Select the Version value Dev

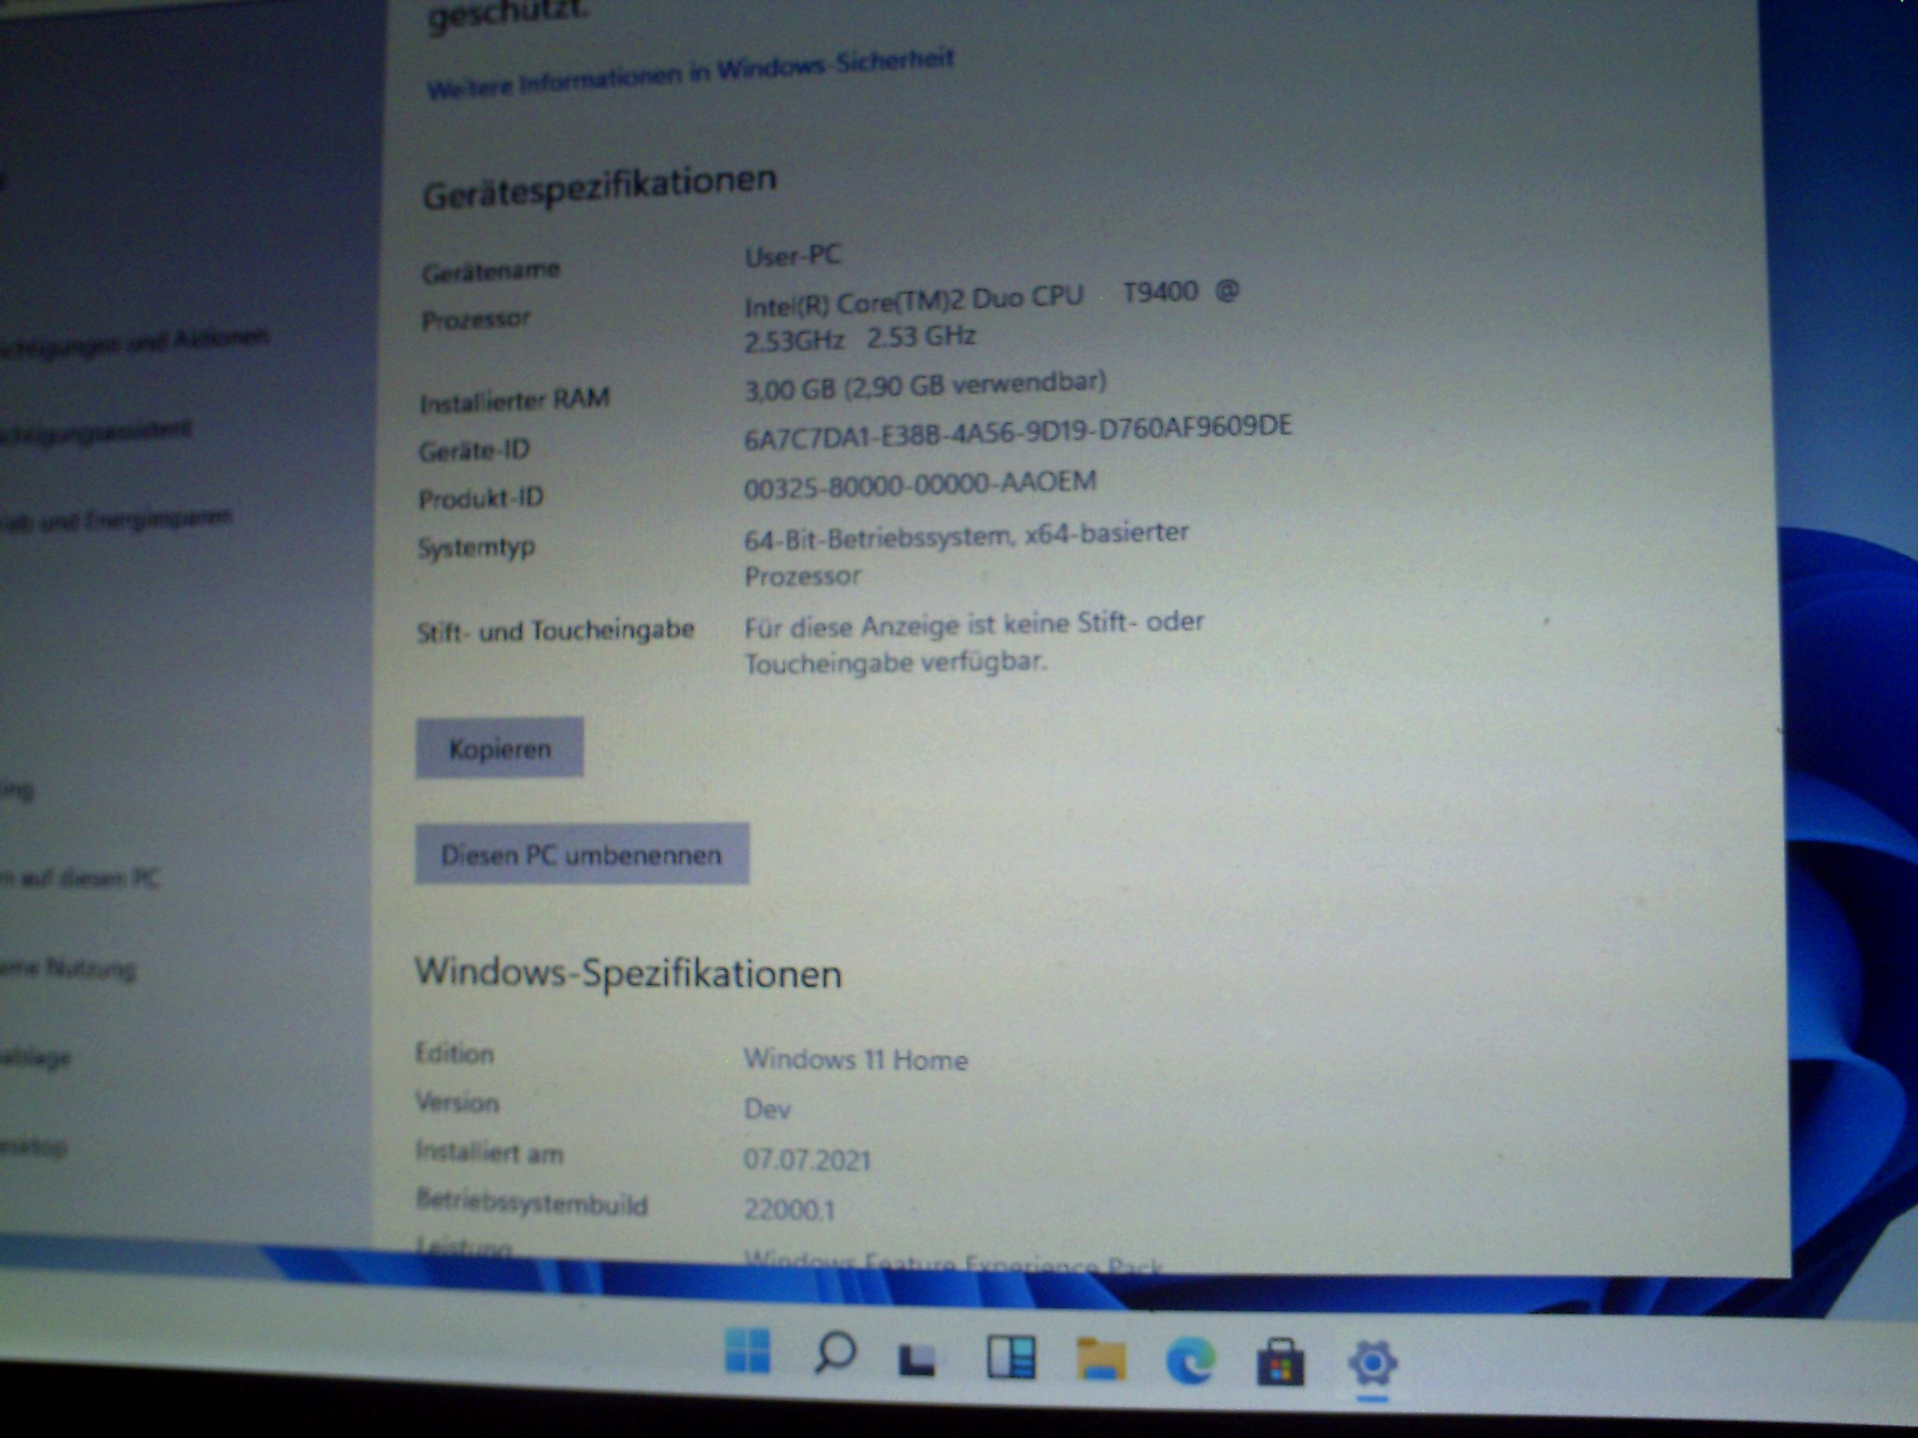tap(766, 1109)
